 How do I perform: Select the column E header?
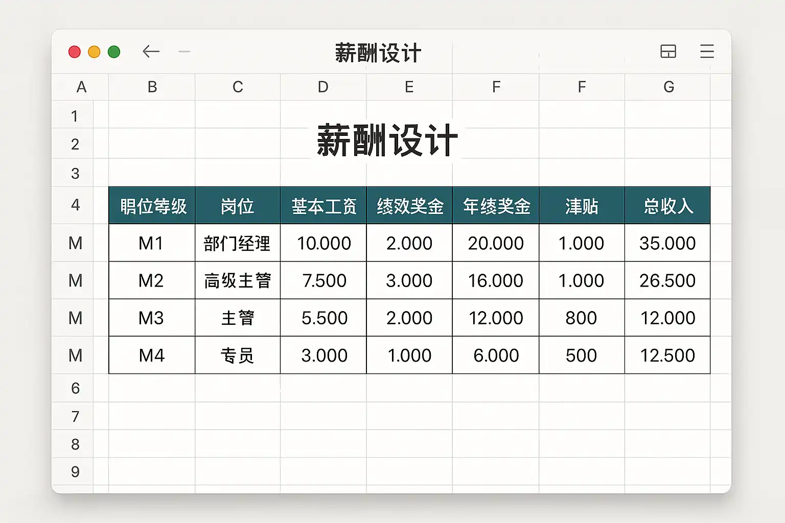point(409,87)
